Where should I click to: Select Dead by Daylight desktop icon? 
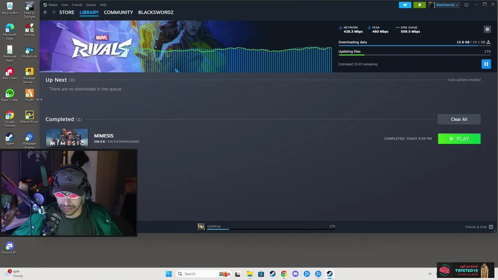(x=29, y=10)
